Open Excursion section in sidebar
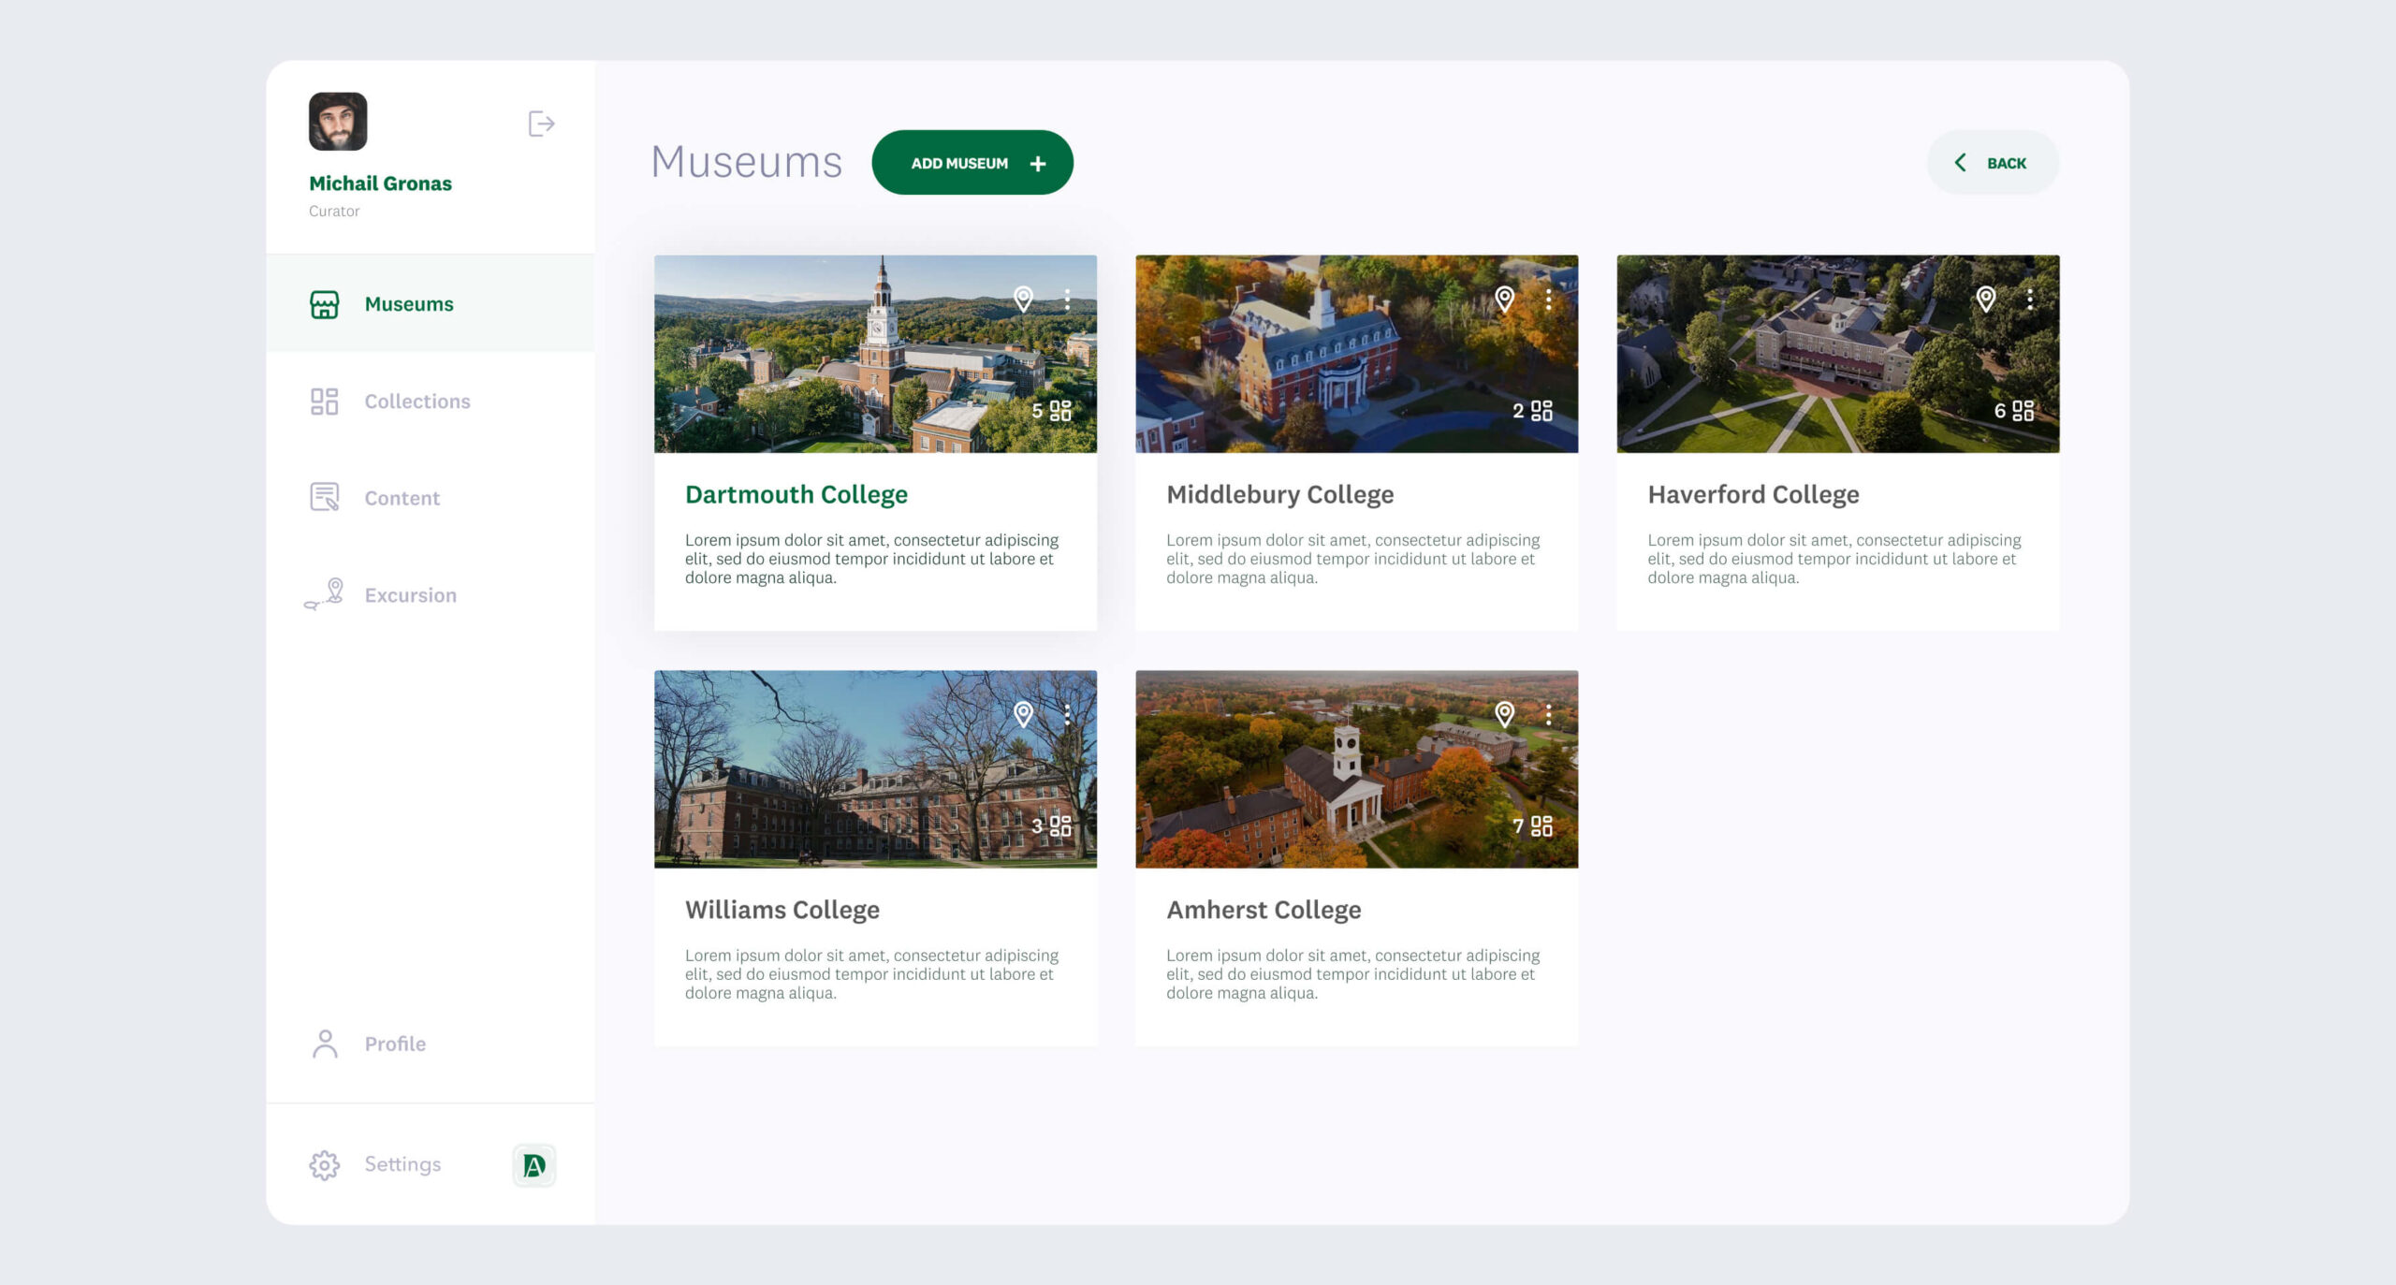Viewport: 2396px width, 1285px height. coord(410,595)
